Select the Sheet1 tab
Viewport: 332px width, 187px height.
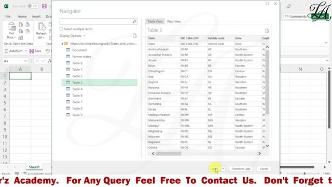[34, 167]
